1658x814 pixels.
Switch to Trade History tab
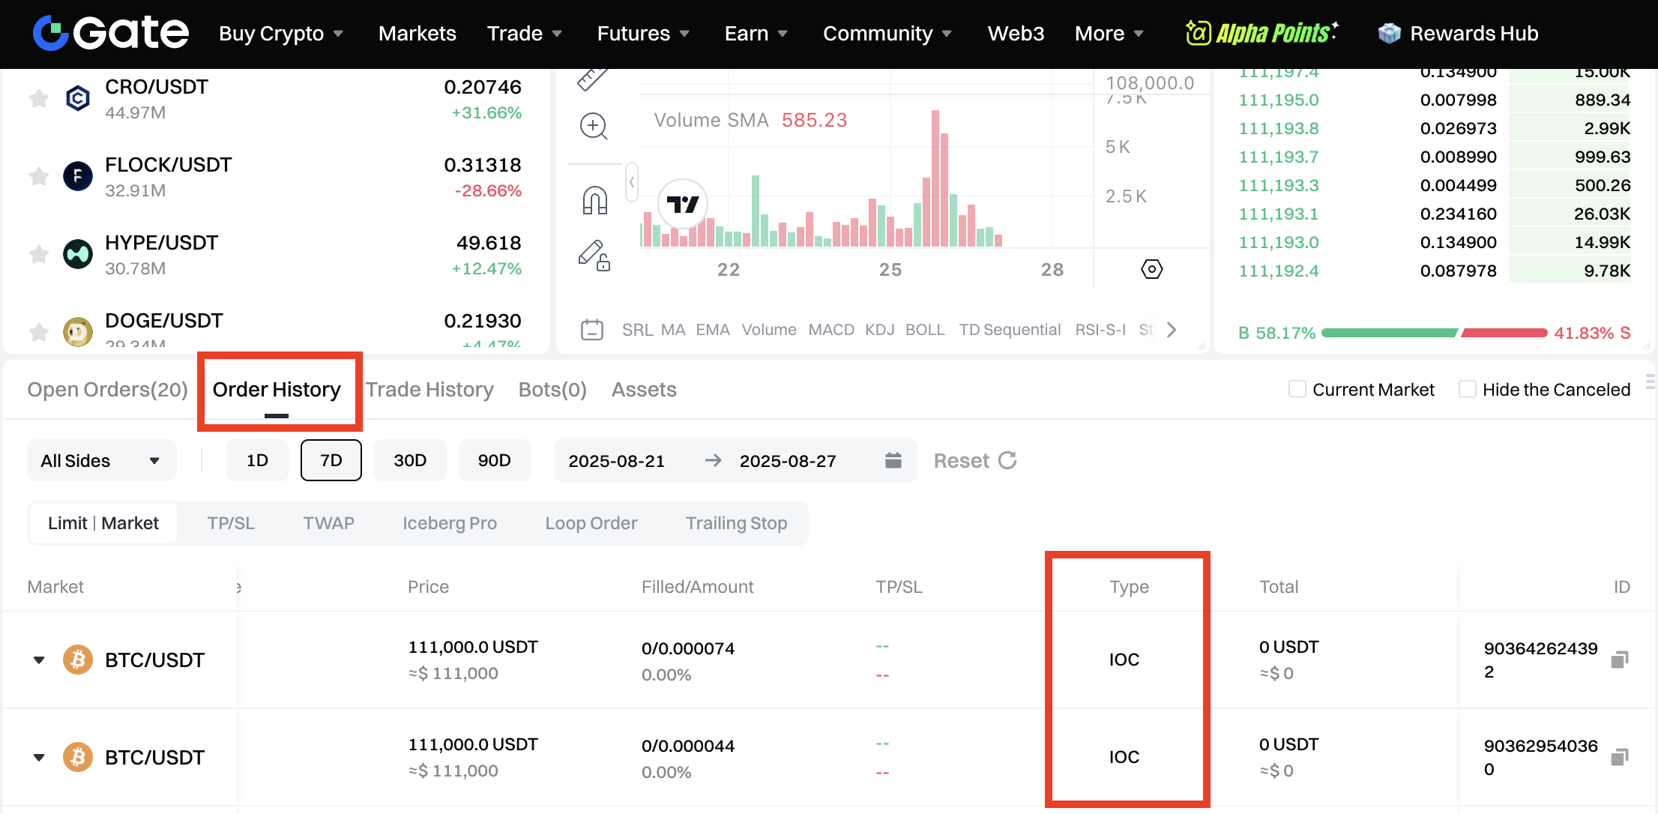click(429, 390)
